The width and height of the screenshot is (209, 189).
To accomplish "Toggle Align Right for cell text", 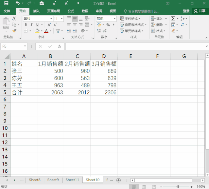I will (x=81, y=25).
